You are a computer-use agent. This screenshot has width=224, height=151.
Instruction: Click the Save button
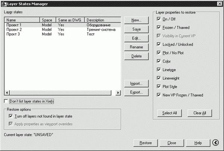pyautogui.click(x=136, y=29)
